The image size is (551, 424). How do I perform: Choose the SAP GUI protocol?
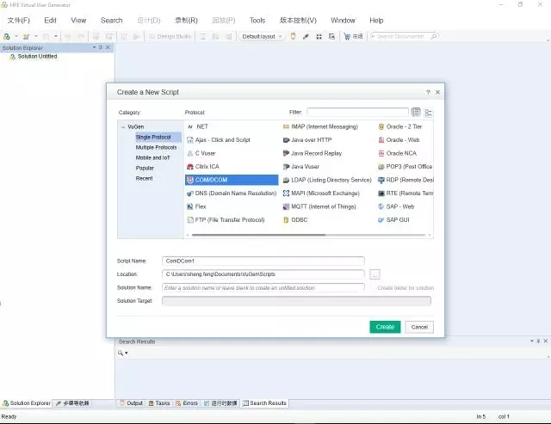pos(393,220)
